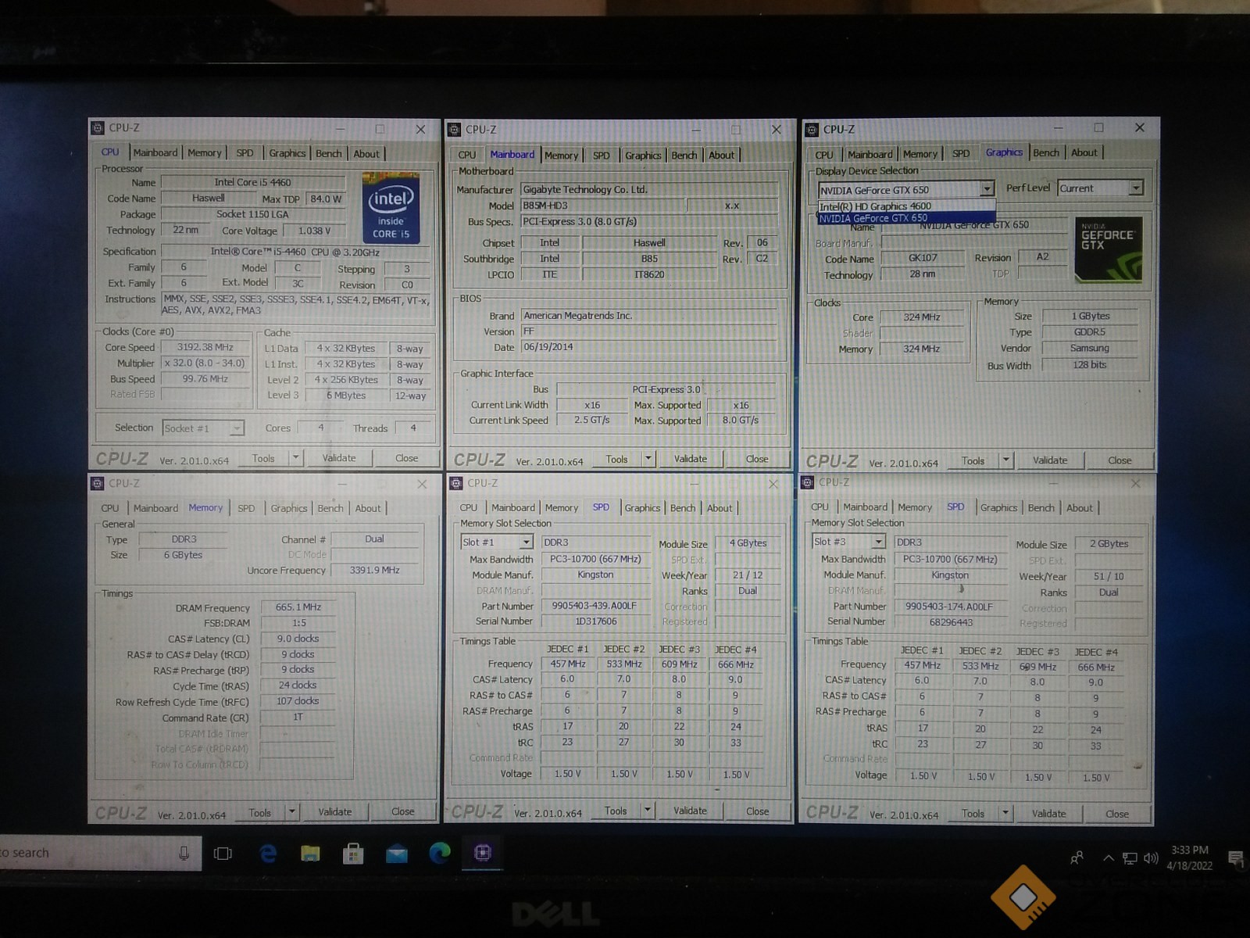The width and height of the screenshot is (1250, 938).
Task: Click BIOS date 06/19/2014 field
Action: coord(648,347)
